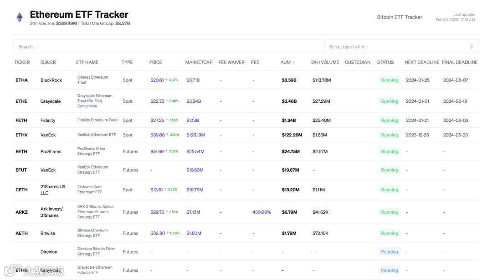
Task: Click the 2023-12-25 next deadline date
Action: click(417, 135)
